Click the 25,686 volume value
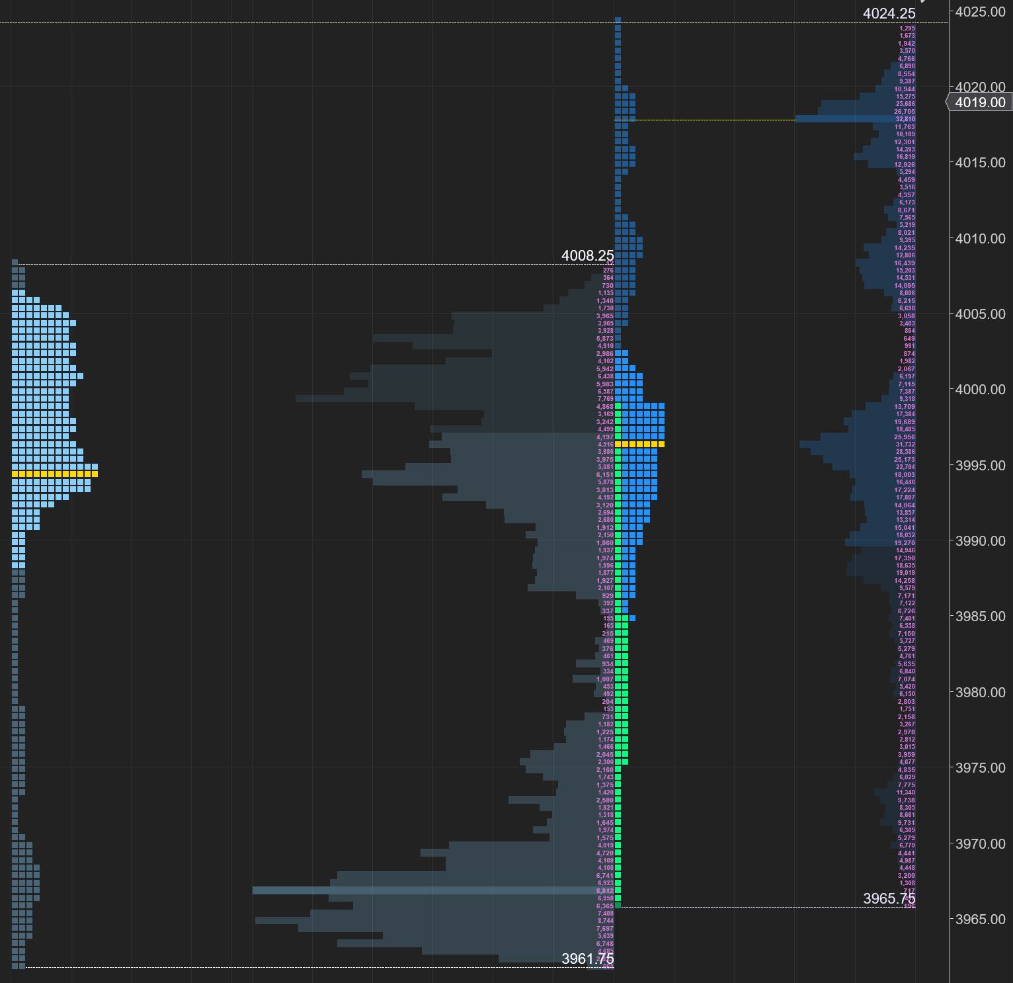This screenshot has width=1013, height=983. pos(905,104)
